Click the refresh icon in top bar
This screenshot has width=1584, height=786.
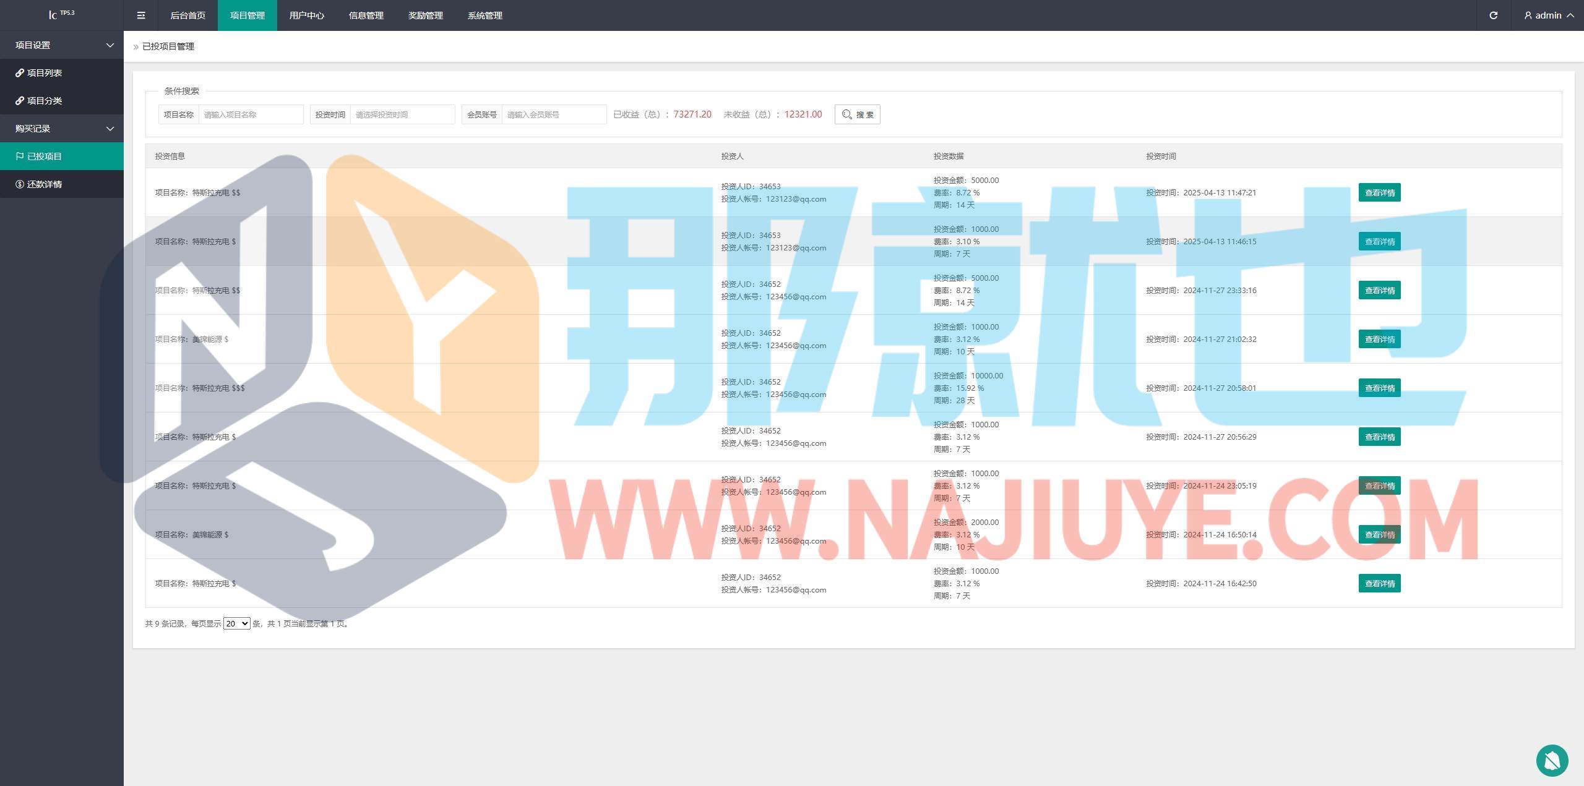pos(1493,15)
